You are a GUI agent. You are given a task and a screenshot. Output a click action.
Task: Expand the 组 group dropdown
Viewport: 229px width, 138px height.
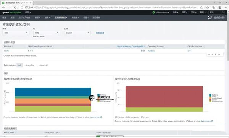tap(47, 33)
